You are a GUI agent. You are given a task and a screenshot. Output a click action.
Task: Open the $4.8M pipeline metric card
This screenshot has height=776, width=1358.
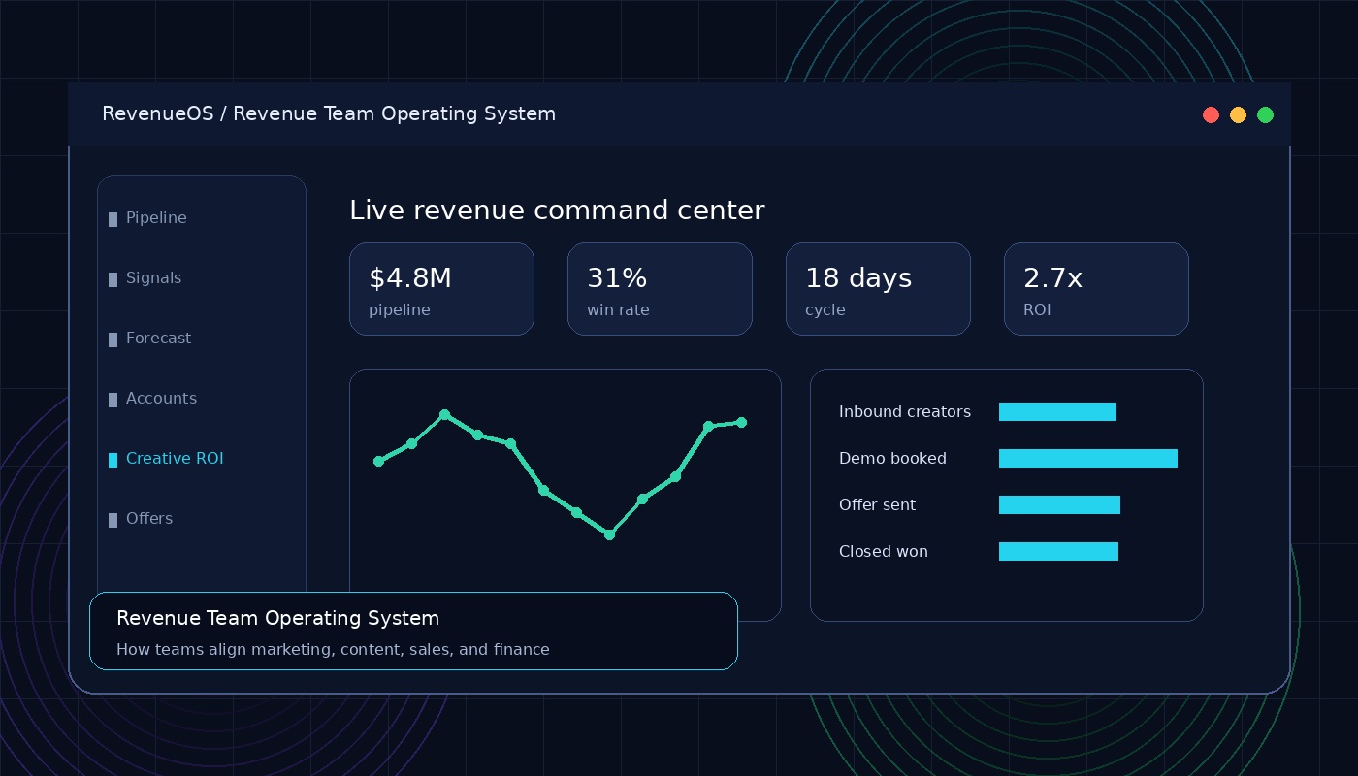tap(441, 289)
